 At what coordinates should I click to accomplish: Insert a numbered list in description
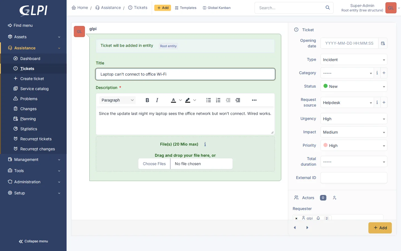click(x=218, y=100)
